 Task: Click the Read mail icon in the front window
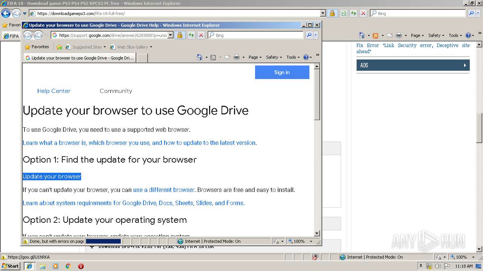point(228,57)
